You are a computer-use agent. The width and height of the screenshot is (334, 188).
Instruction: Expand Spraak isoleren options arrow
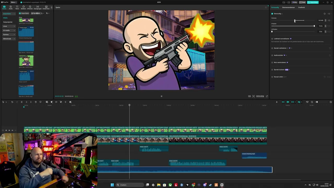[289, 70]
